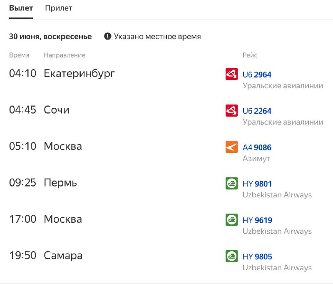Open flight A4 9086 link

(257, 147)
